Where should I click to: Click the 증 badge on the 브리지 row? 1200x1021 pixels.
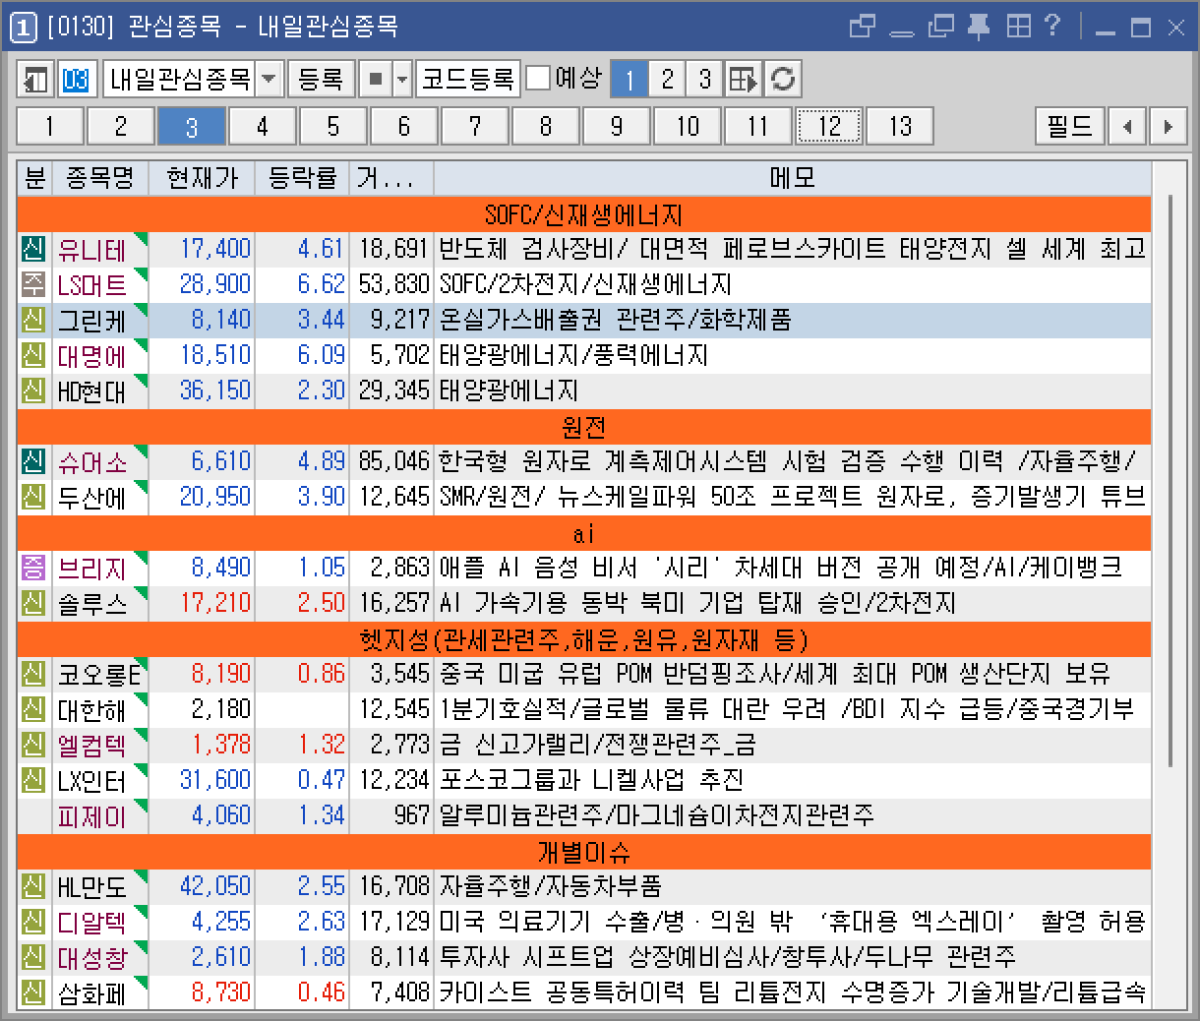pyautogui.click(x=33, y=568)
